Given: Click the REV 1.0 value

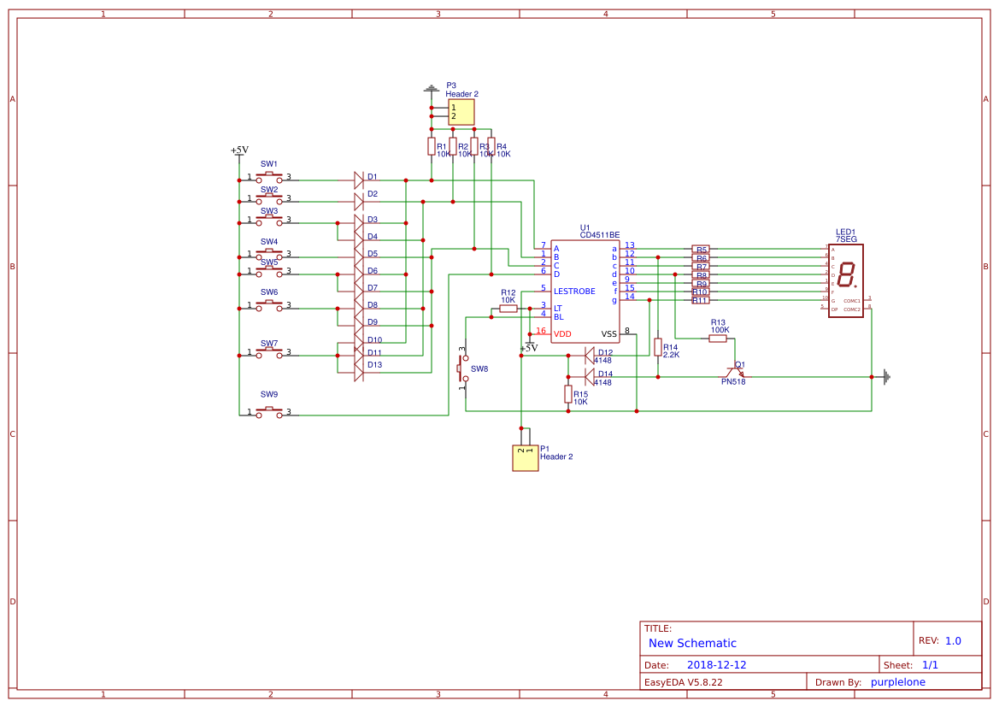Looking at the screenshot, I should pyautogui.click(x=953, y=640).
